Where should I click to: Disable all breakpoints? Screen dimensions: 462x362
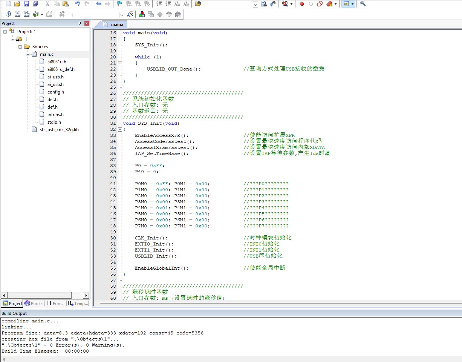pos(320,4)
